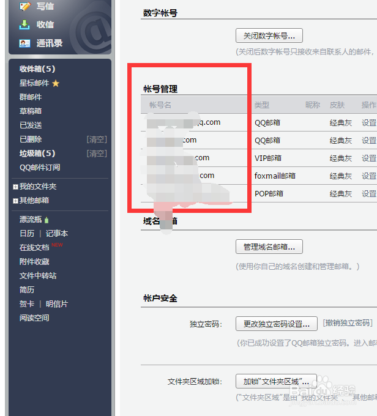This screenshot has width=377, height=416.
Task: Click the 管理域名邮箱... button
Action: (269, 247)
